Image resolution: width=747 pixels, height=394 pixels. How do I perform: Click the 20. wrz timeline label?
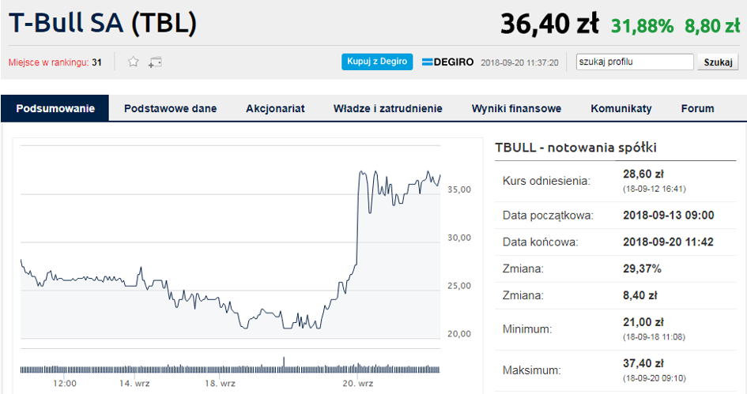click(x=357, y=384)
